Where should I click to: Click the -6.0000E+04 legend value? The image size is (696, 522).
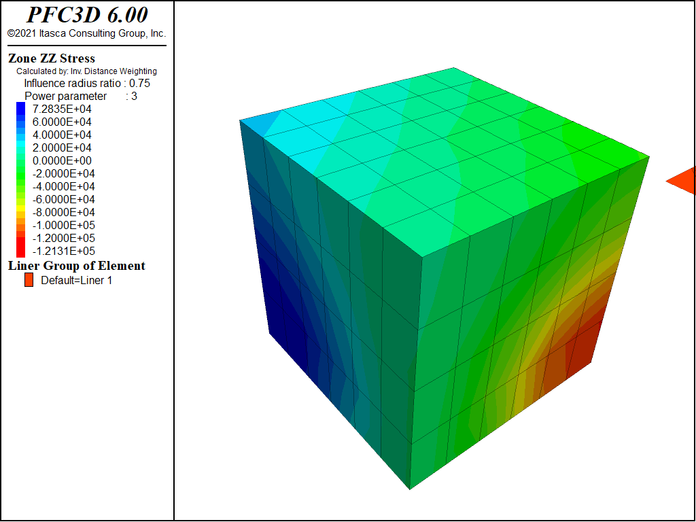point(63,199)
